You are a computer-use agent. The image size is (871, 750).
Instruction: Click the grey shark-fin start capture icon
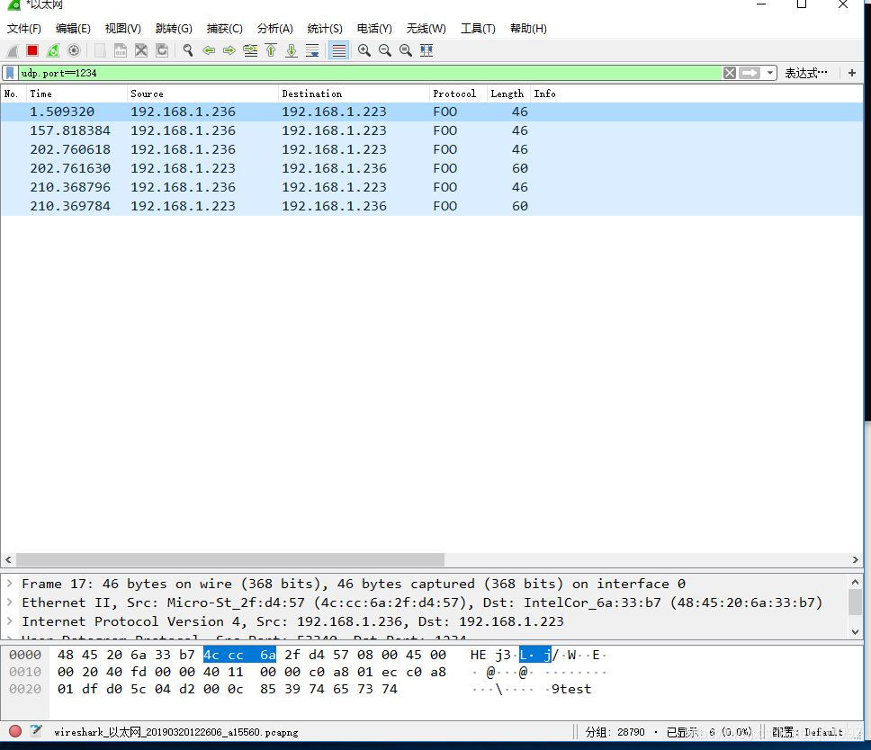click(13, 51)
